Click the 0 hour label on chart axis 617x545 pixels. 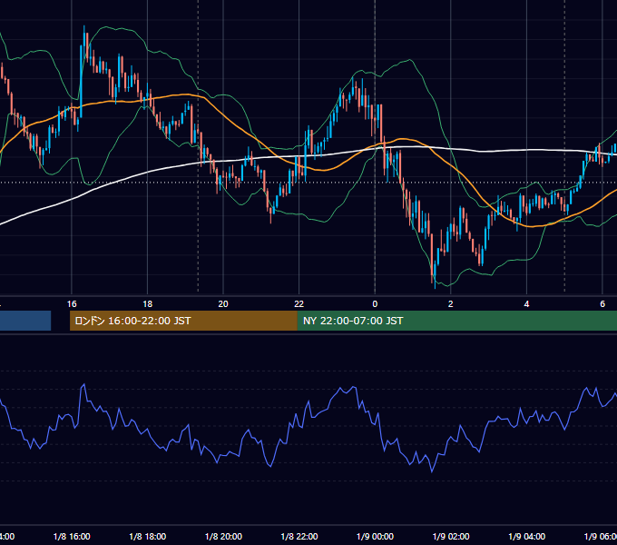point(375,304)
